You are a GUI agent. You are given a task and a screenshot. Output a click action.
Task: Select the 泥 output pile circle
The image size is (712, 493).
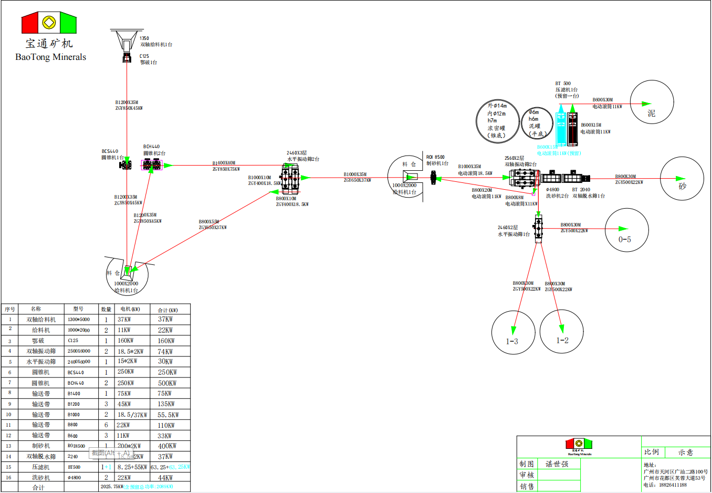[652, 102]
